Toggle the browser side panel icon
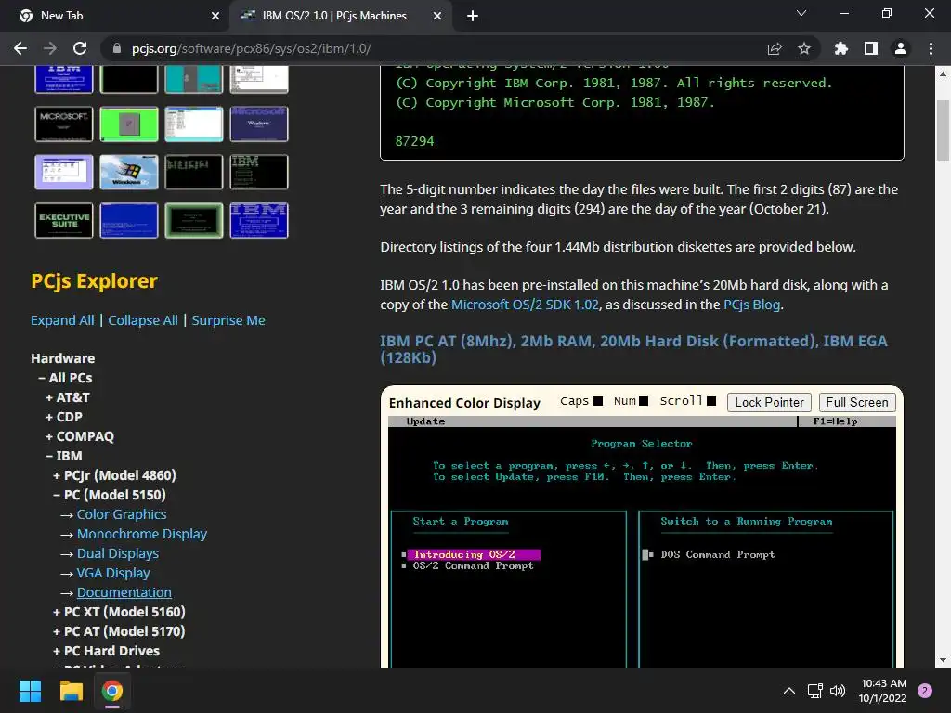This screenshot has width=951, height=713. (x=871, y=48)
